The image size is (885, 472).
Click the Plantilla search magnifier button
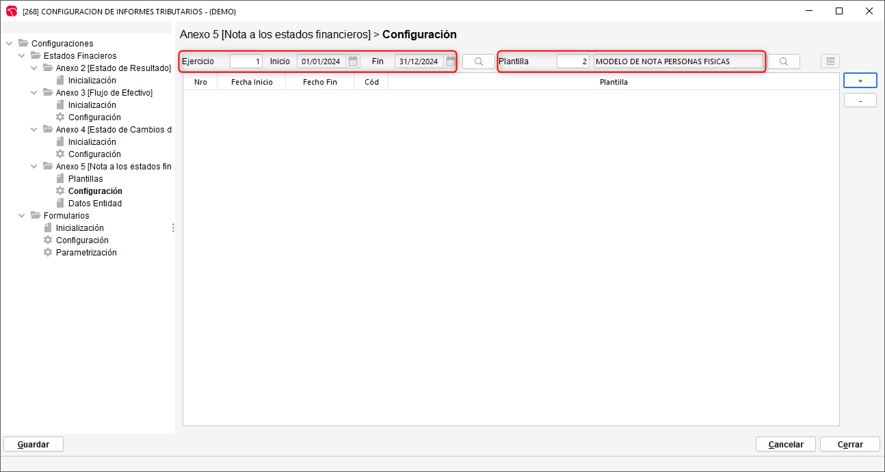pyautogui.click(x=784, y=61)
